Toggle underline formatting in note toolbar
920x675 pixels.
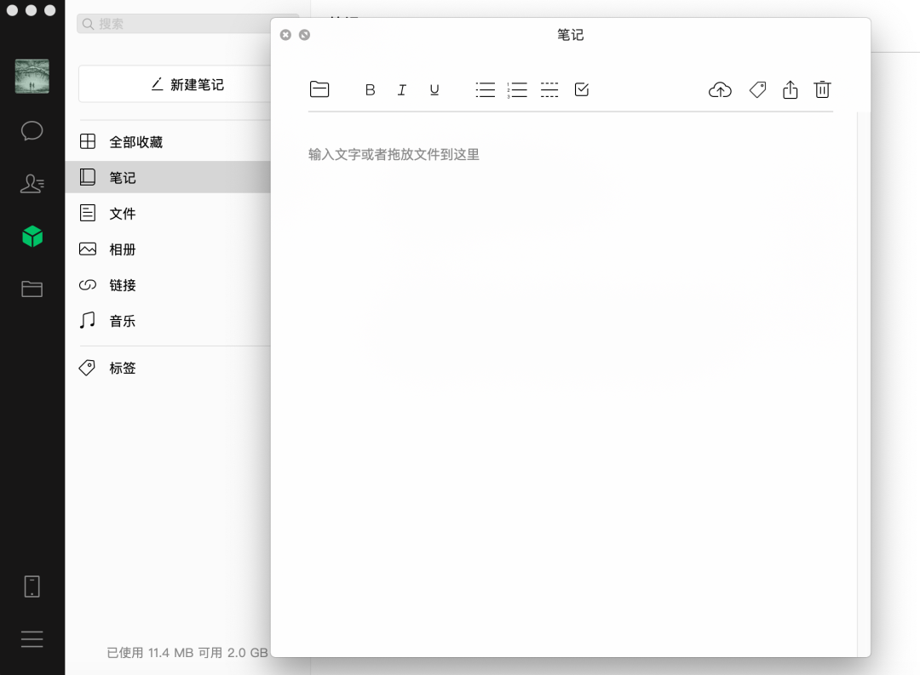[x=434, y=89]
